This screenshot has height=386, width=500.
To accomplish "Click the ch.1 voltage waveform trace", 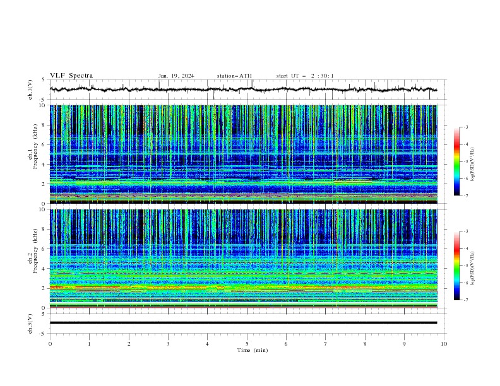I will 243,90.
